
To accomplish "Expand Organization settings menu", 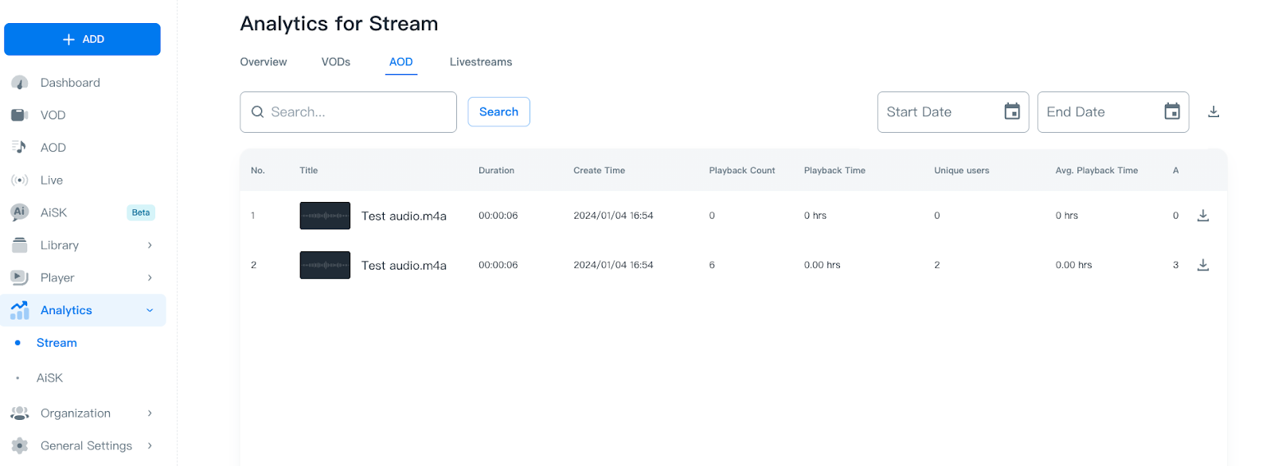I will coord(150,414).
